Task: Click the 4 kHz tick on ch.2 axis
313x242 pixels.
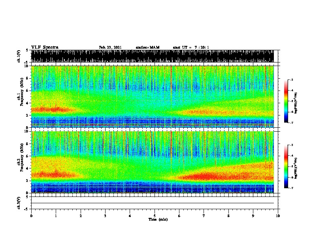Action: click(x=27, y=168)
